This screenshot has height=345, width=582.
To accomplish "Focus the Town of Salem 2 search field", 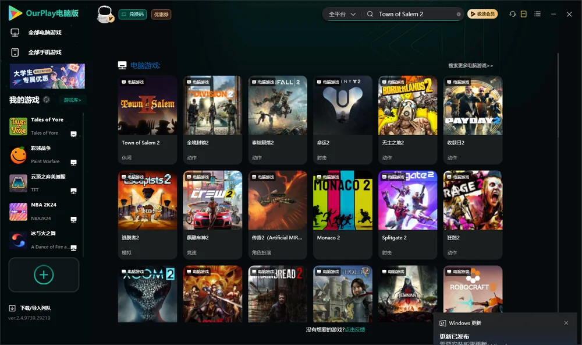I will point(416,14).
